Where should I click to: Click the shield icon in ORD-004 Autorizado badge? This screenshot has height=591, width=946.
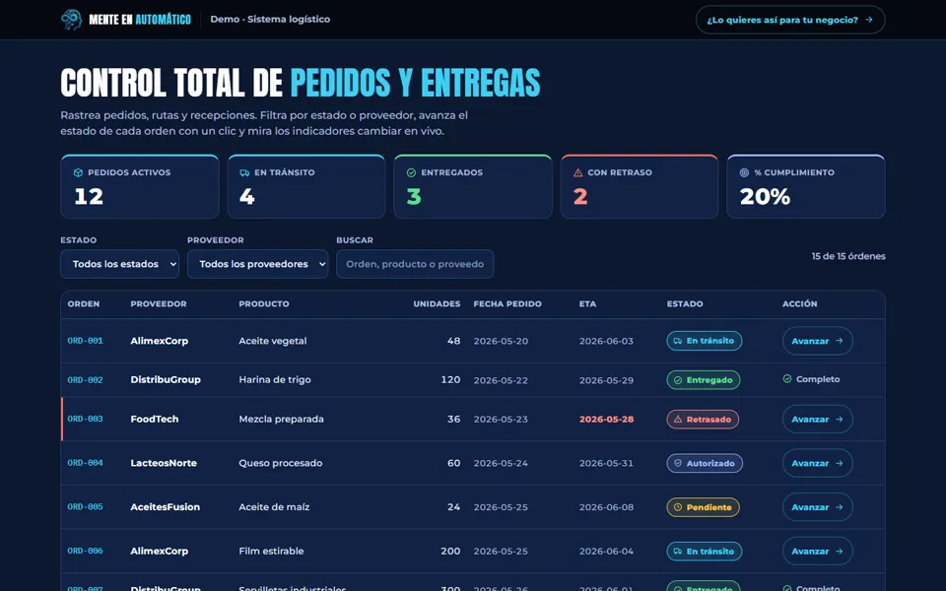[x=678, y=463]
